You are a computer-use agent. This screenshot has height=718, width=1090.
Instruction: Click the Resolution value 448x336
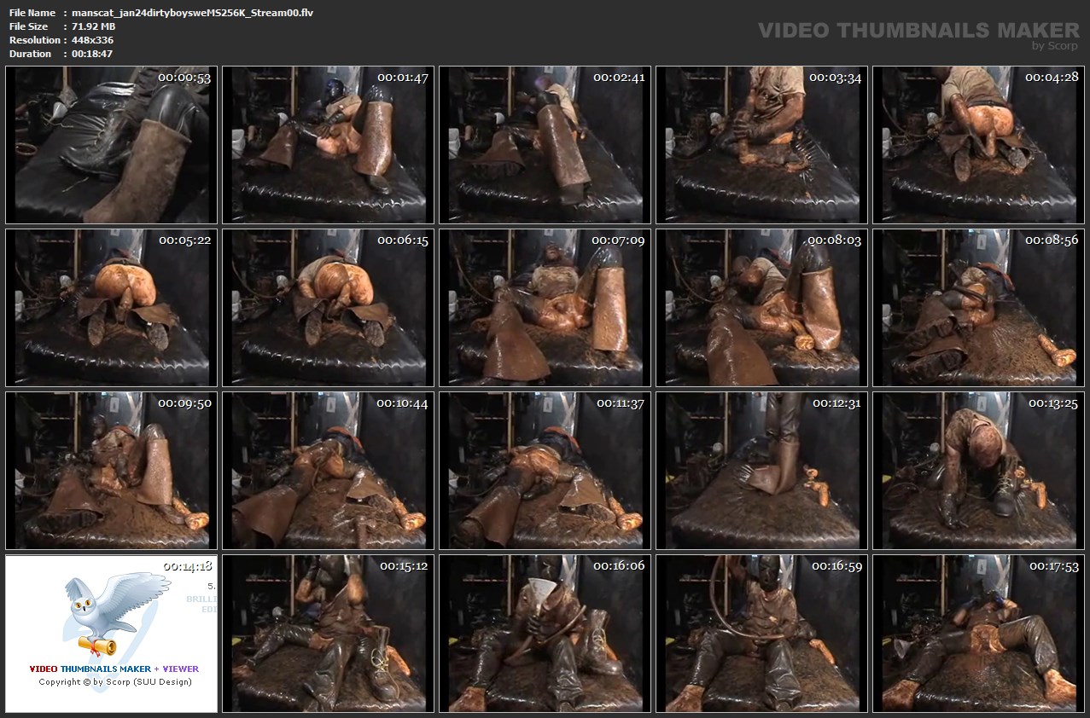(x=92, y=40)
